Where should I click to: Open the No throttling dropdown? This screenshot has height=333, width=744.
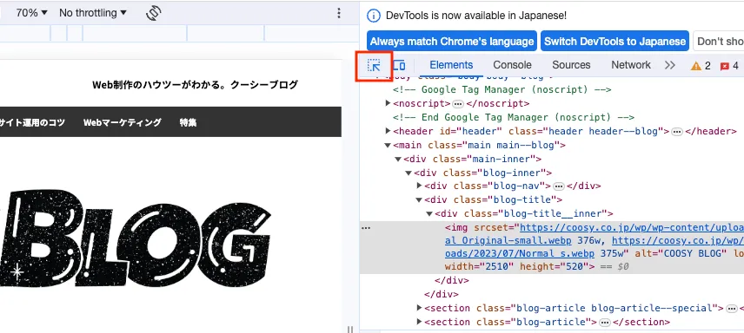[93, 13]
